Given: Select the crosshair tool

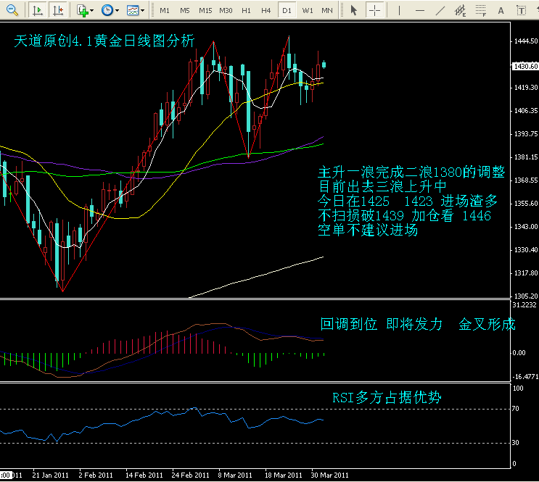Looking at the screenshot, I should tap(374, 11).
